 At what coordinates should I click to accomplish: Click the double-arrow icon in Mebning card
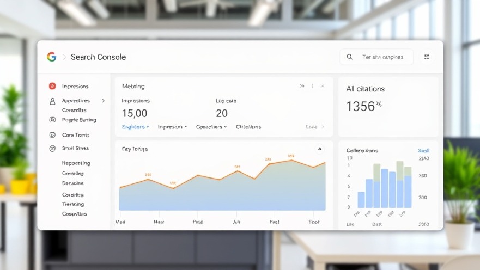click(x=302, y=86)
